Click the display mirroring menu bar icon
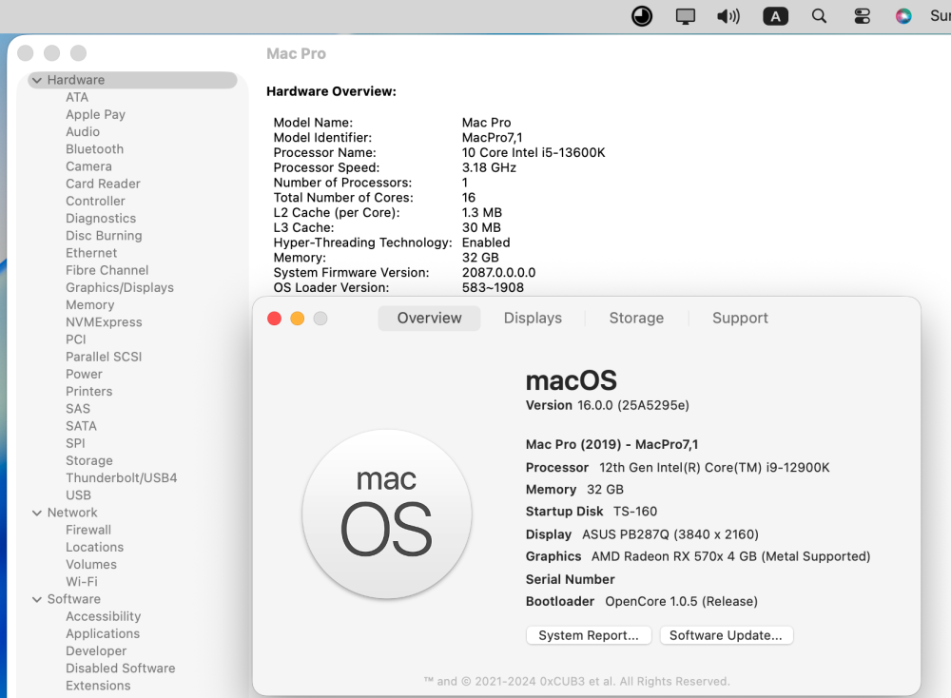 click(686, 16)
